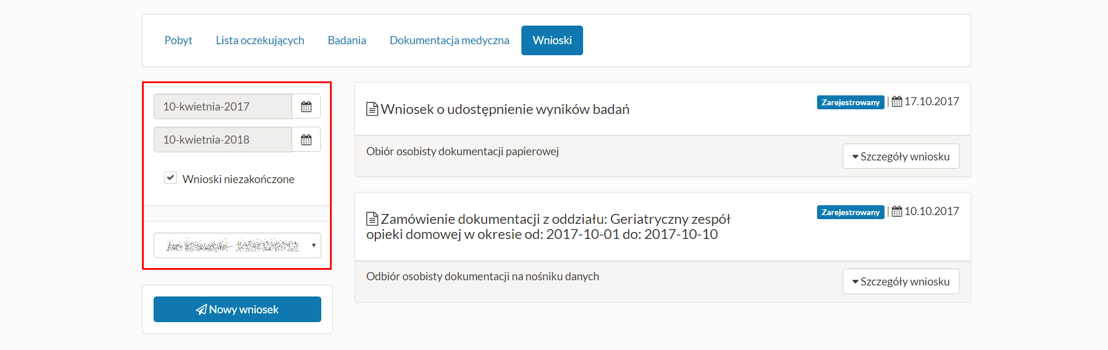The image size is (1108, 350).
Task: Click end date field 10-kwietnia-2018
Action: (x=223, y=140)
